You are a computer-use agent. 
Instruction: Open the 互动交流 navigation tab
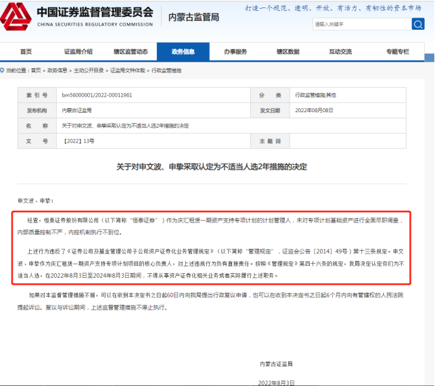tap(340, 51)
